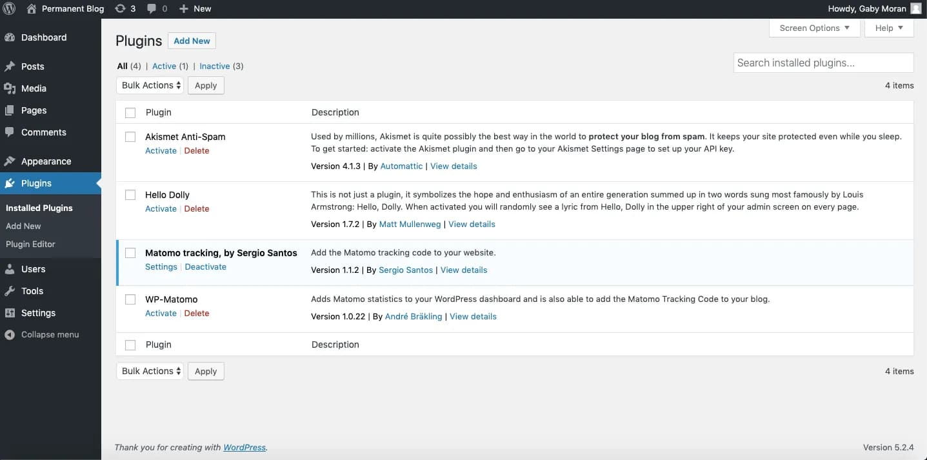
Task: View details for WP-Matomo
Action: click(x=473, y=316)
